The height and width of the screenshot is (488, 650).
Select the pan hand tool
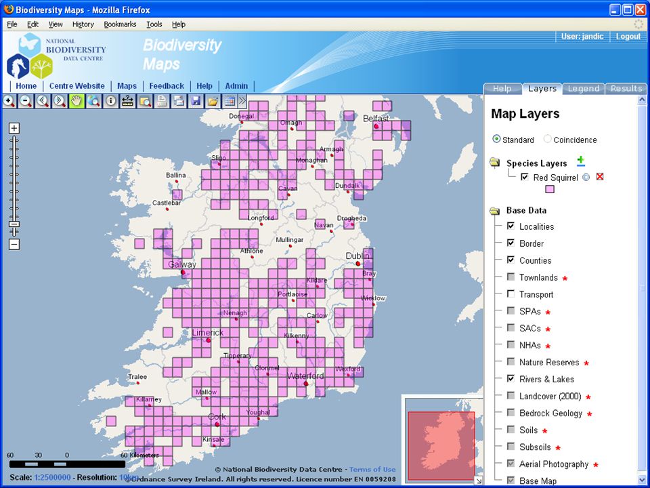[77, 101]
